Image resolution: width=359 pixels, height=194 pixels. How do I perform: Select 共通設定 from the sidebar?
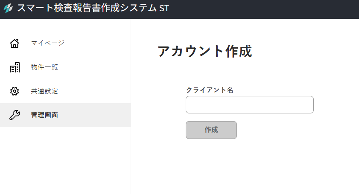click(44, 91)
